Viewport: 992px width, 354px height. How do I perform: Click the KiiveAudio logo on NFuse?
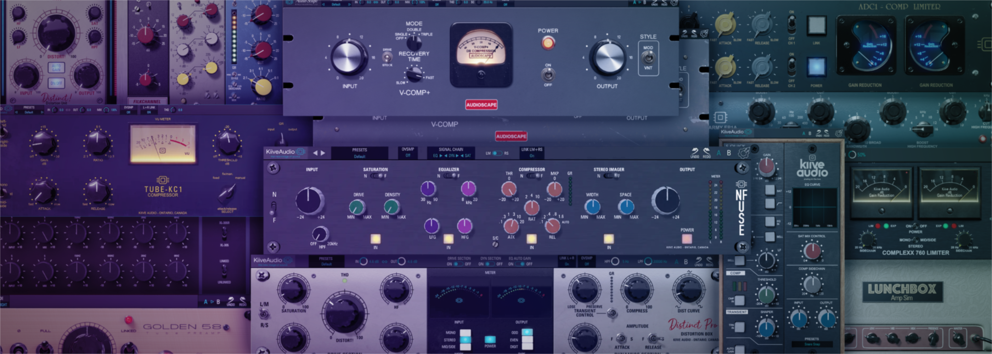(x=285, y=152)
